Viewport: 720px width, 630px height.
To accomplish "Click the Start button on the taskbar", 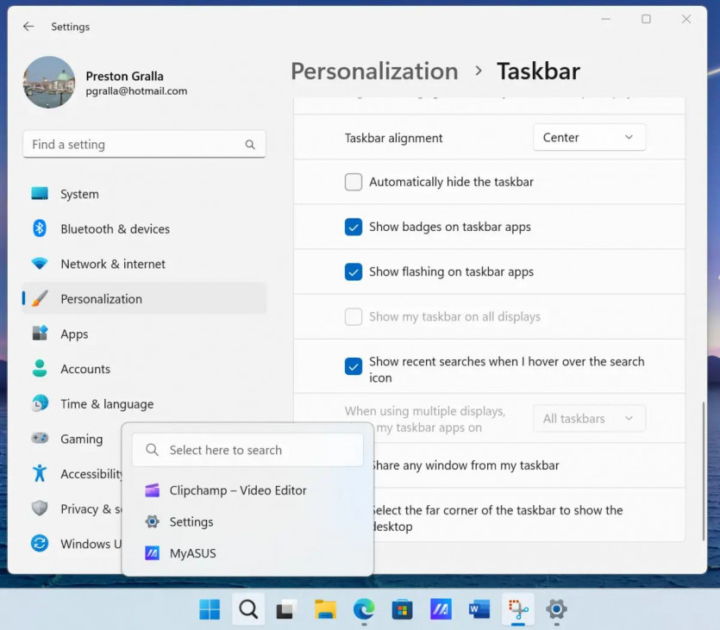I will (210, 609).
